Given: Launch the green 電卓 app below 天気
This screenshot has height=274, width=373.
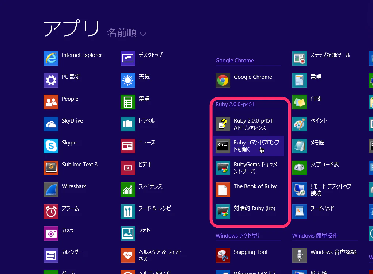Looking at the screenshot, I should tap(135, 102).
